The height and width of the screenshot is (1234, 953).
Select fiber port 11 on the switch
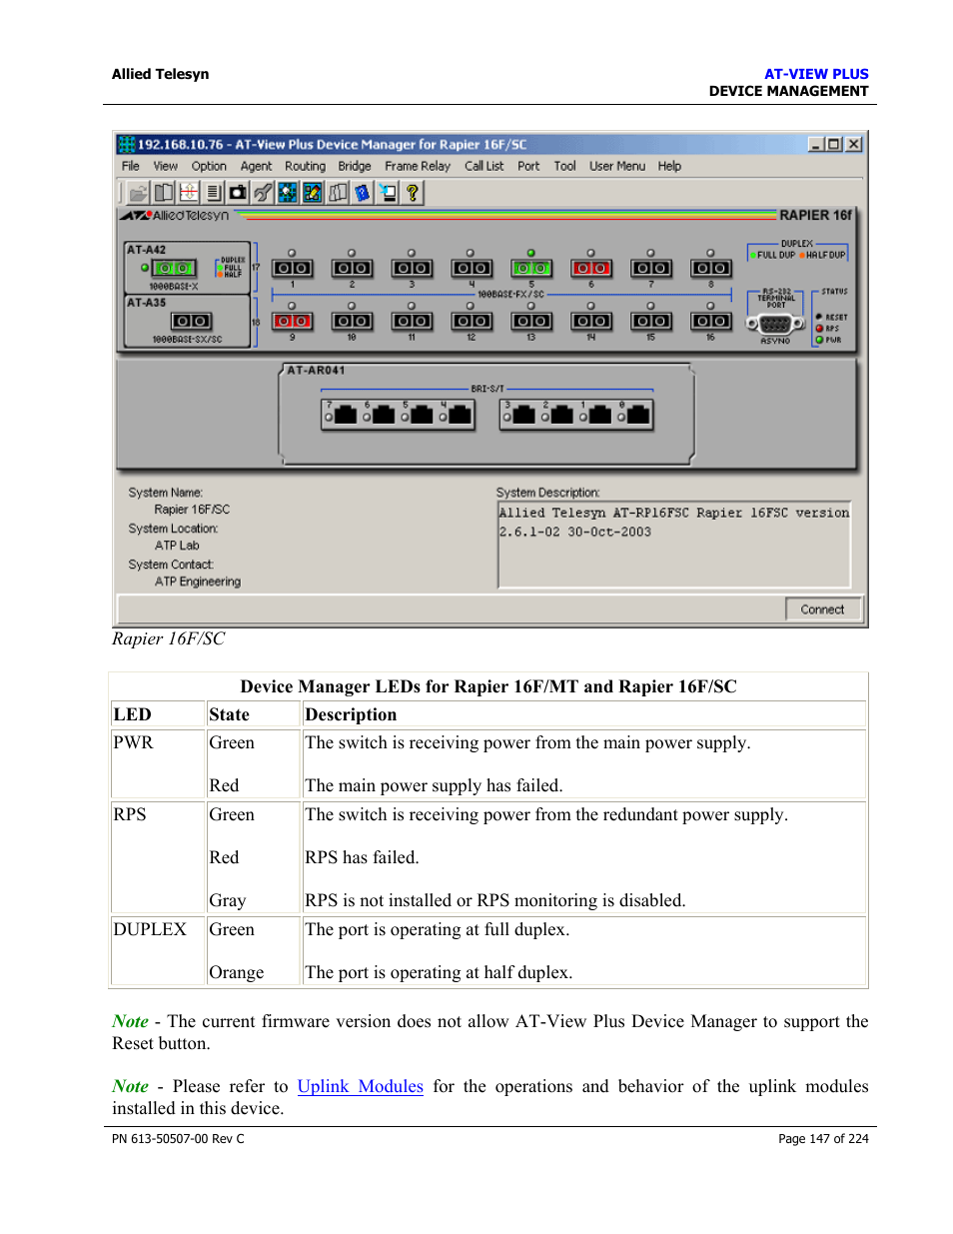(x=412, y=321)
